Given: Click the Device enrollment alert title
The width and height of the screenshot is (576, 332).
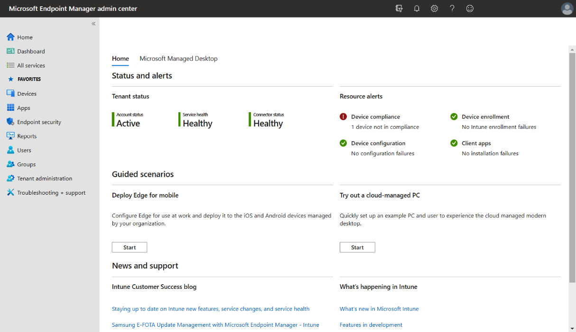Looking at the screenshot, I should 485,117.
